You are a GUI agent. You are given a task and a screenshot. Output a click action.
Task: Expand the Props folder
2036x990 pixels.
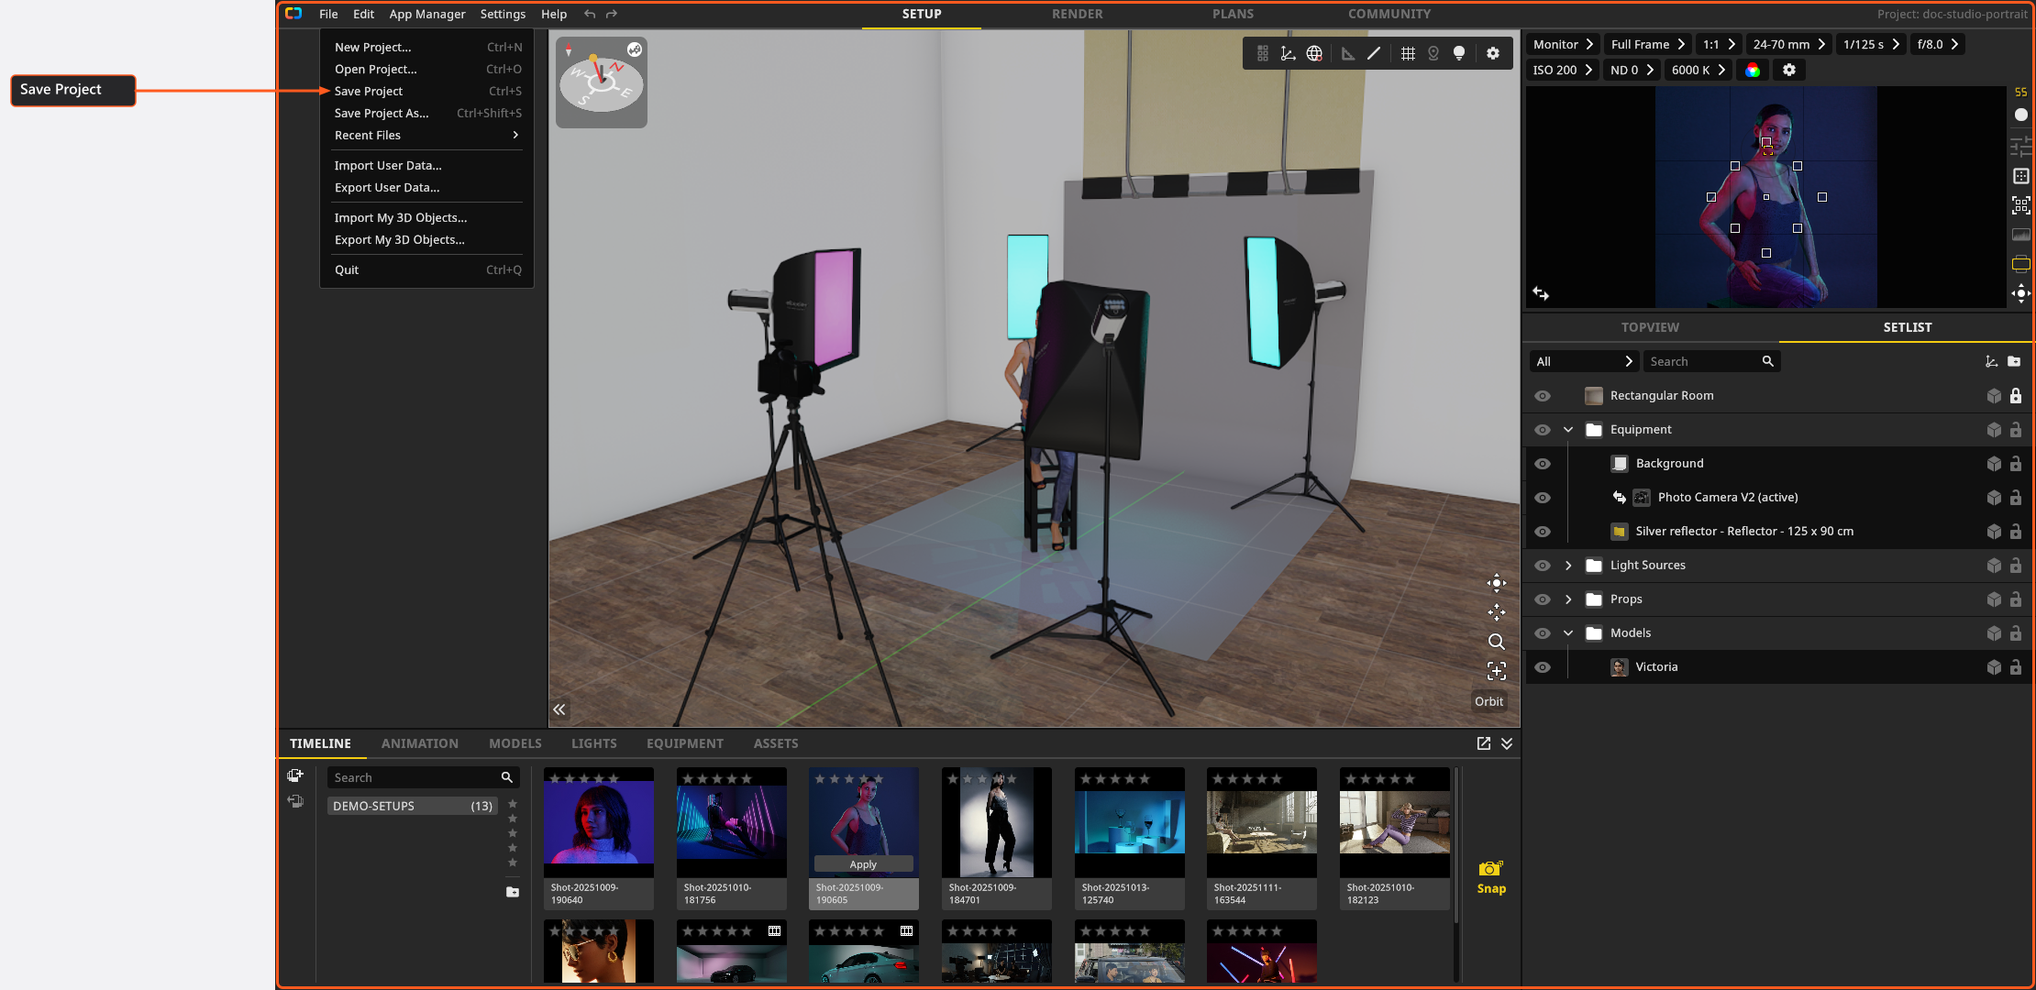coord(1568,599)
